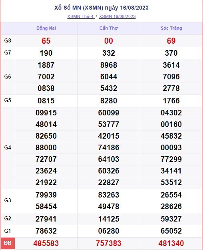Select special prize 481340 for Sóc Trăng
This screenshot has height=250, width=203.
tap(171, 244)
